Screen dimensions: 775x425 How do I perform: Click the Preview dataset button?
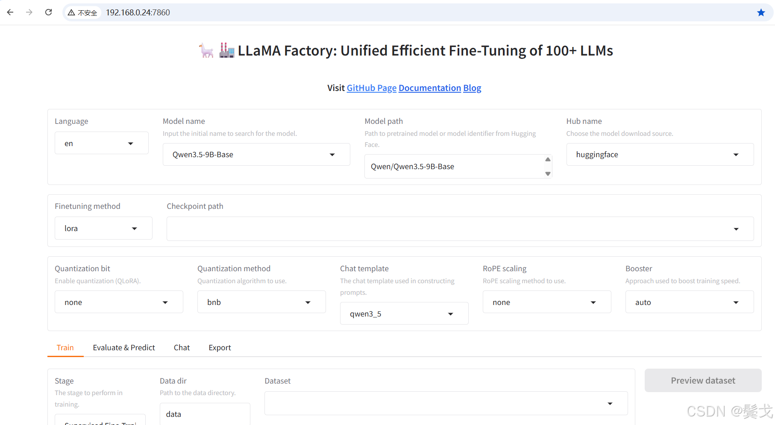[703, 380]
